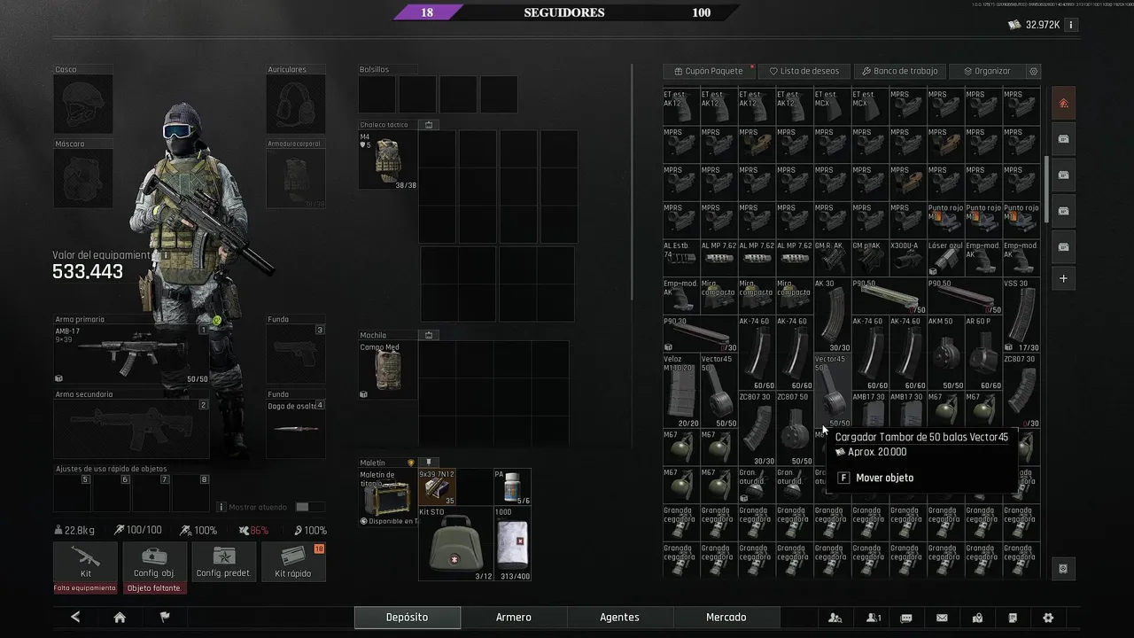The width and height of the screenshot is (1134, 638).
Task: Add a new container with the plus icon
Action: (1063, 278)
